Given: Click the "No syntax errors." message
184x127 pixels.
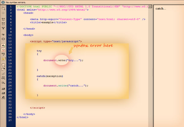Looking at the screenshot, I should pos(16,2).
